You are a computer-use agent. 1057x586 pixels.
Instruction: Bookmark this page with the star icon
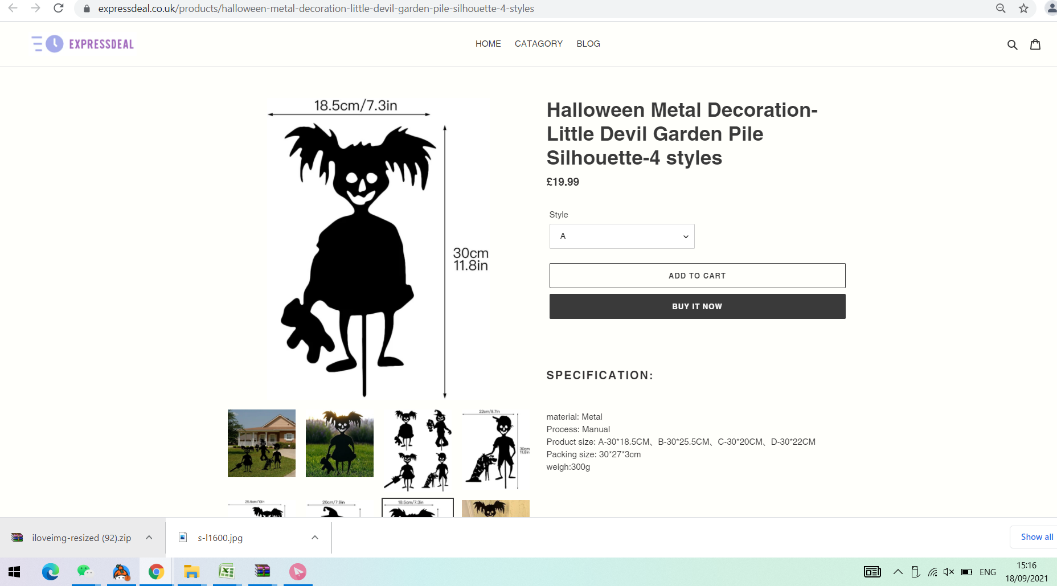click(x=1023, y=8)
